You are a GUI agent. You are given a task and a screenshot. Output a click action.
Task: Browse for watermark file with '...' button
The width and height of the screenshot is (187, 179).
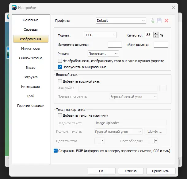click(x=163, y=88)
